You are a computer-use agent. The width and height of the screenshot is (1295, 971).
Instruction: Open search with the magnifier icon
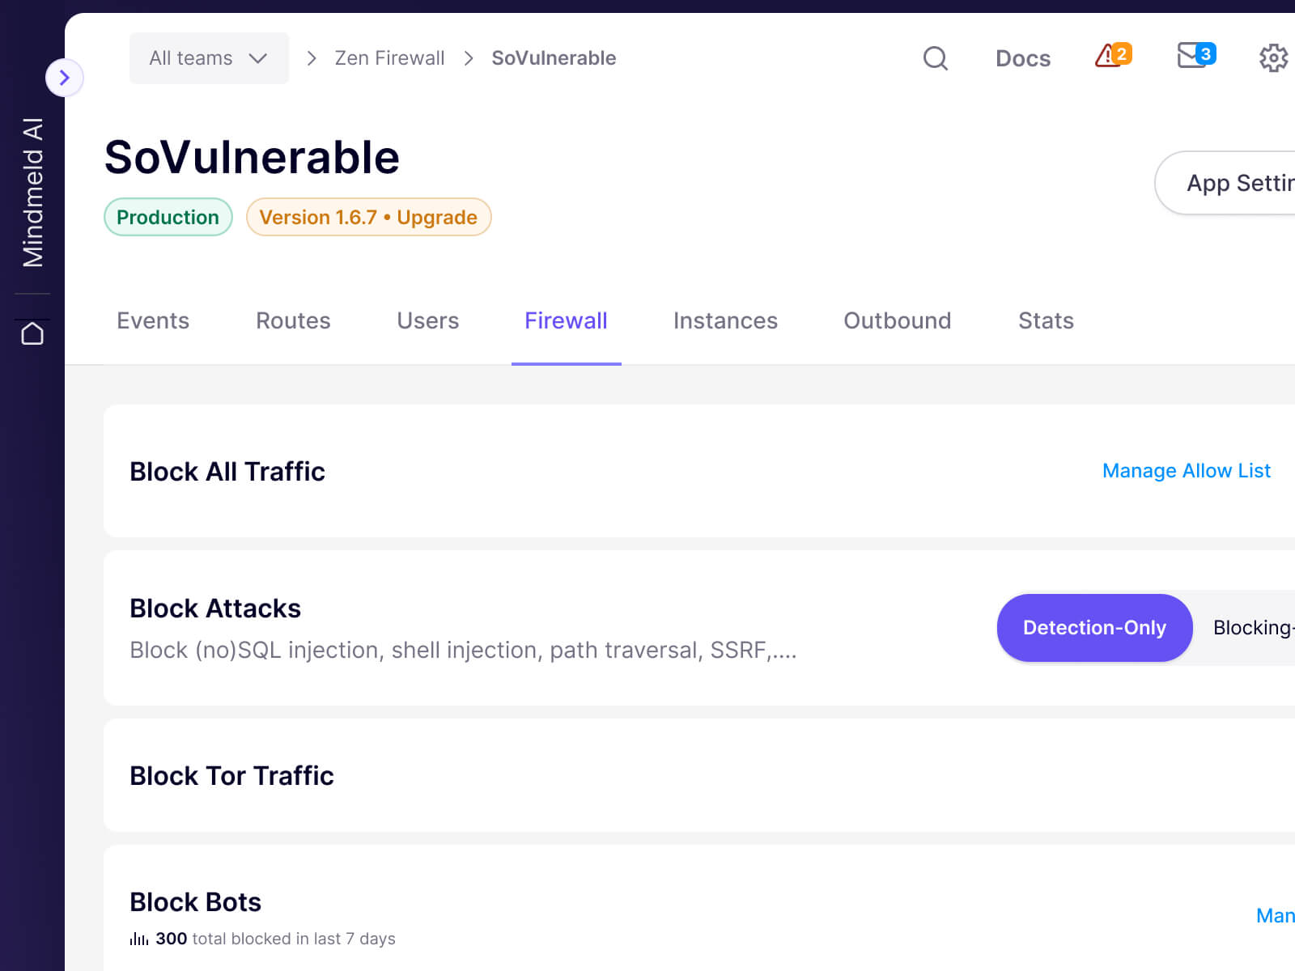[x=936, y=58]
